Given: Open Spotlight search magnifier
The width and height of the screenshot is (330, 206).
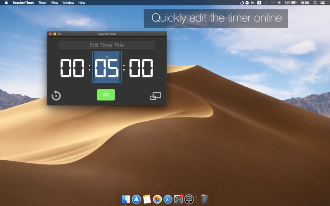Looking at the screenshot, I should pos(315,3).
